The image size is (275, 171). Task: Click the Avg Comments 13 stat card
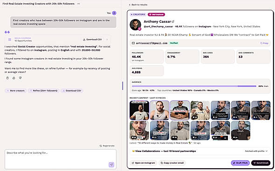(253, 57)
